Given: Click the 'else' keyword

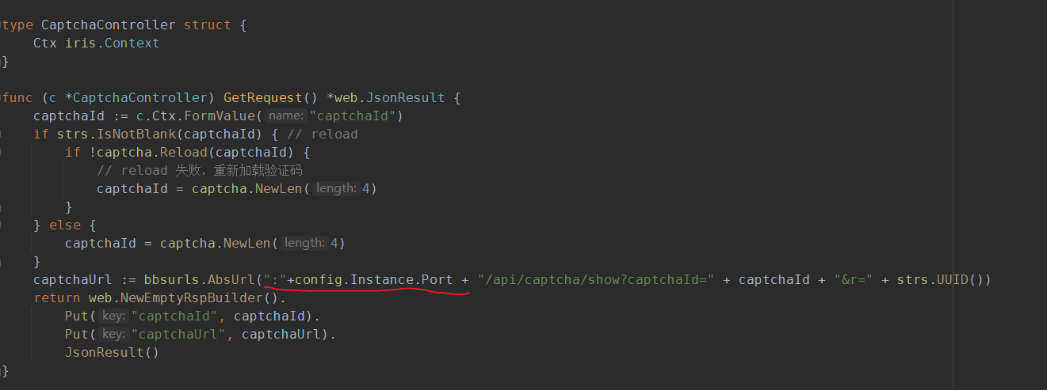Looking at the screenshot, I should [x=65, y=225].
